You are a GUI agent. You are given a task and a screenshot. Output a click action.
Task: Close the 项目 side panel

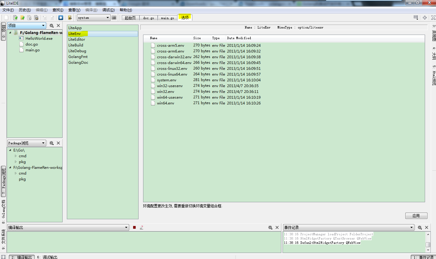point(59,26)
